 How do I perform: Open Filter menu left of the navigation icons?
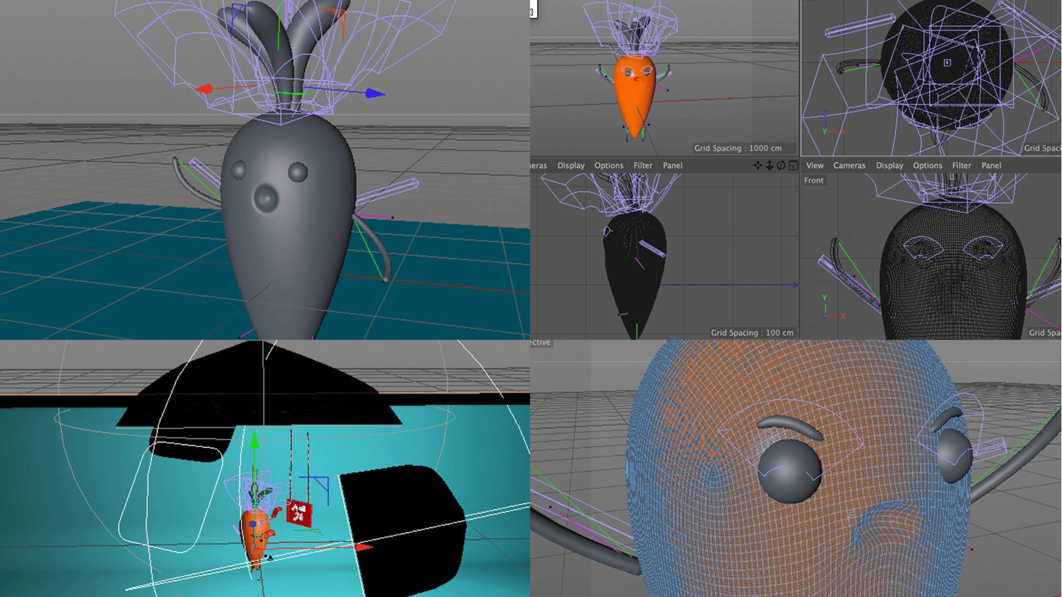[x=642, y=165]
